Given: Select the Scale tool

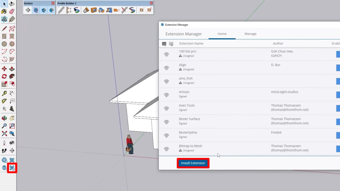Looking at the screenshot, I should [x=4, y=84].
